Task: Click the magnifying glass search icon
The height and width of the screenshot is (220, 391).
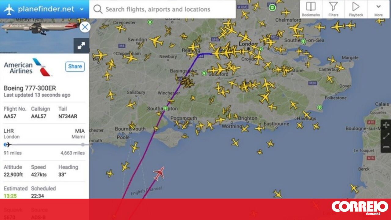Action: (98, 9)
